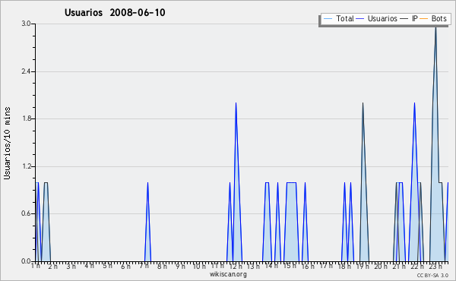Click the dark IP legend line
The width and height of the screenshot is (456, 281).
[x=404, y=19]
